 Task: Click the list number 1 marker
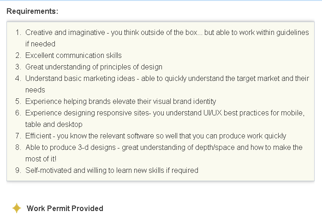(18, 32)
